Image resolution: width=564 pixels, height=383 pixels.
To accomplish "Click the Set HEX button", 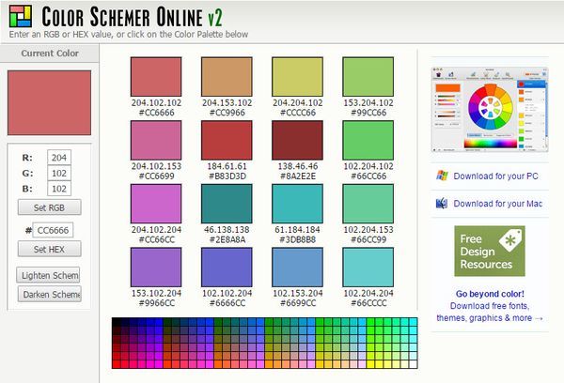I will pyautogui.click(x=49, y=249).
